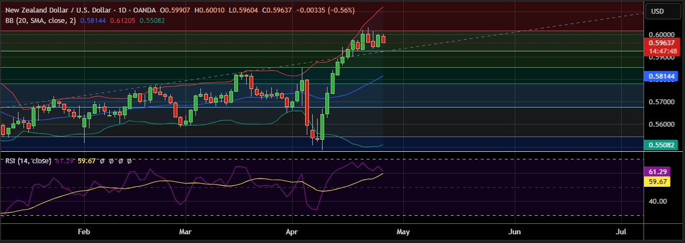The width and height of the screenshot is (685, 243).
Task: Click the Jun label on time axis
Action: pyautogui.click(x=514, y=232)
